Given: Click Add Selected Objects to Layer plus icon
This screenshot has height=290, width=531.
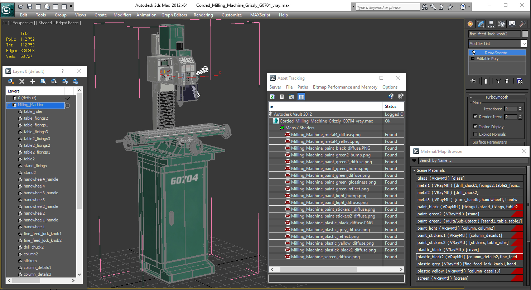Looking at the screenshot, I should [32, 81].
